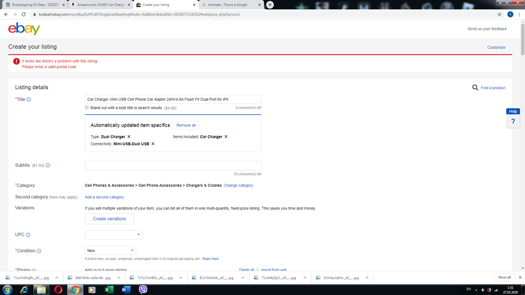Bookmark this page with star icon

(499, 14)
